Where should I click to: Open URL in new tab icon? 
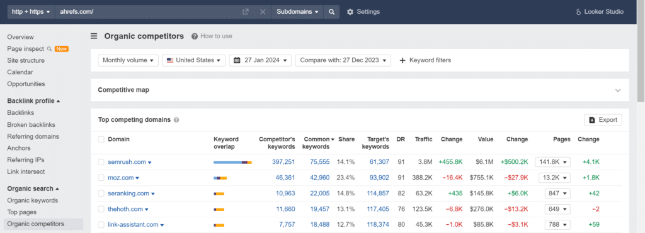tap(246, 12)
